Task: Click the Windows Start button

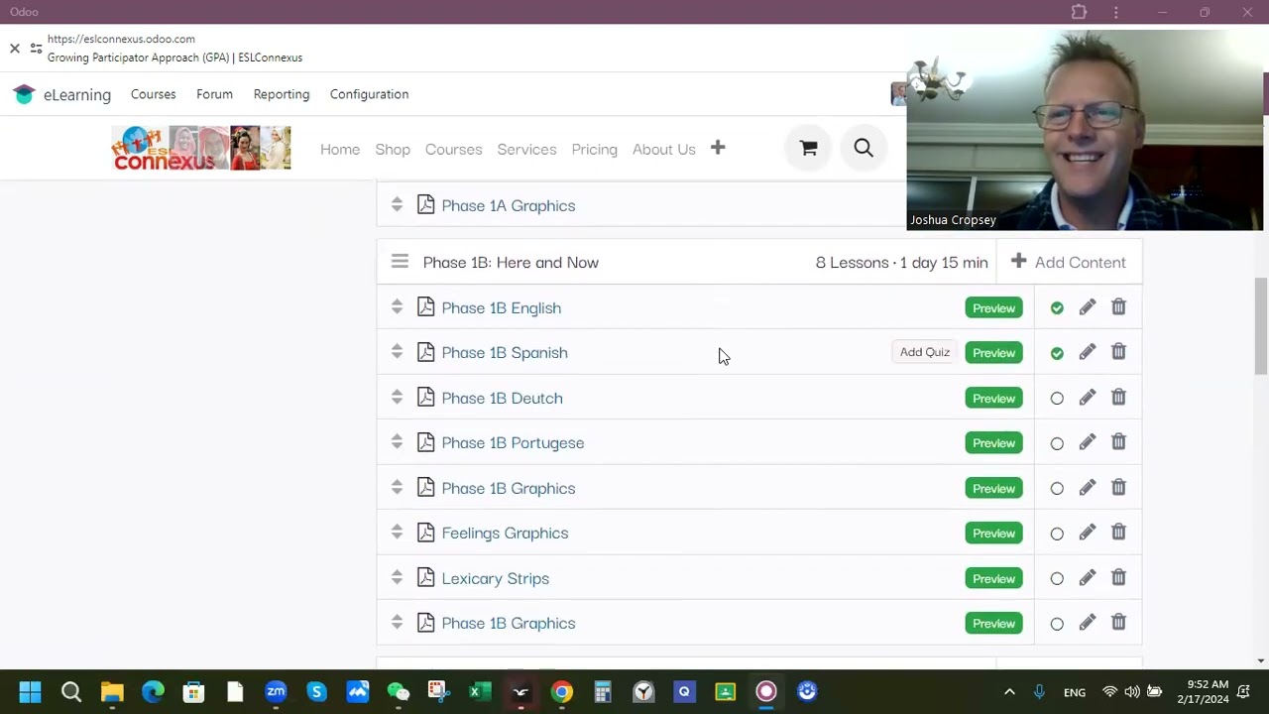Action: (30, 691)
